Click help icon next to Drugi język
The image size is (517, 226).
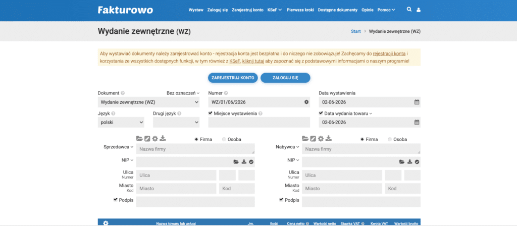coord(179,114)
